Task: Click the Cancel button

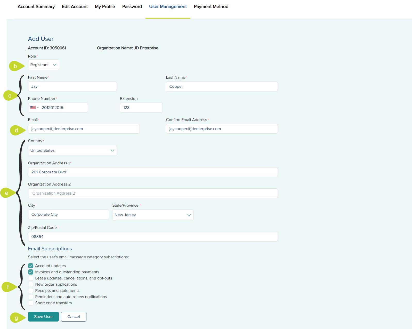Action: pyautogui.click(x=74, y=317)
